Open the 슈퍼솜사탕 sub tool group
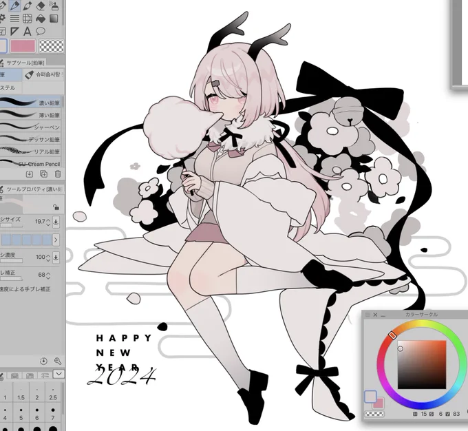The width and height of the screenshot is (468, 431). (43, 74)
